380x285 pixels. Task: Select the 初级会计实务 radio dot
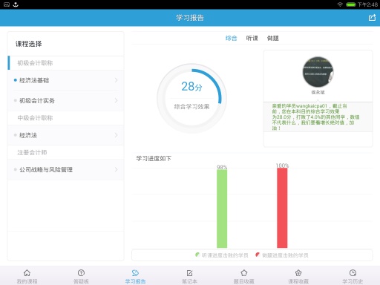(x=16, y=100)
